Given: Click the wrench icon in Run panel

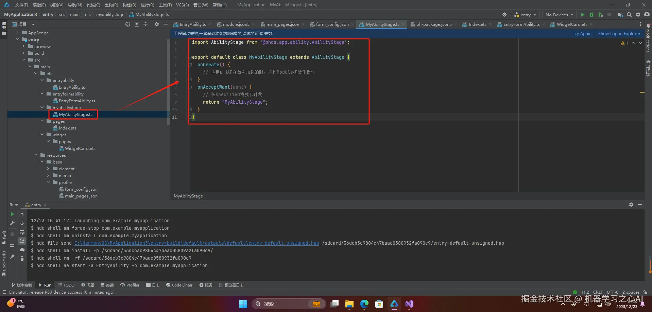Looking at the screenshot, I should pos(12,223).
